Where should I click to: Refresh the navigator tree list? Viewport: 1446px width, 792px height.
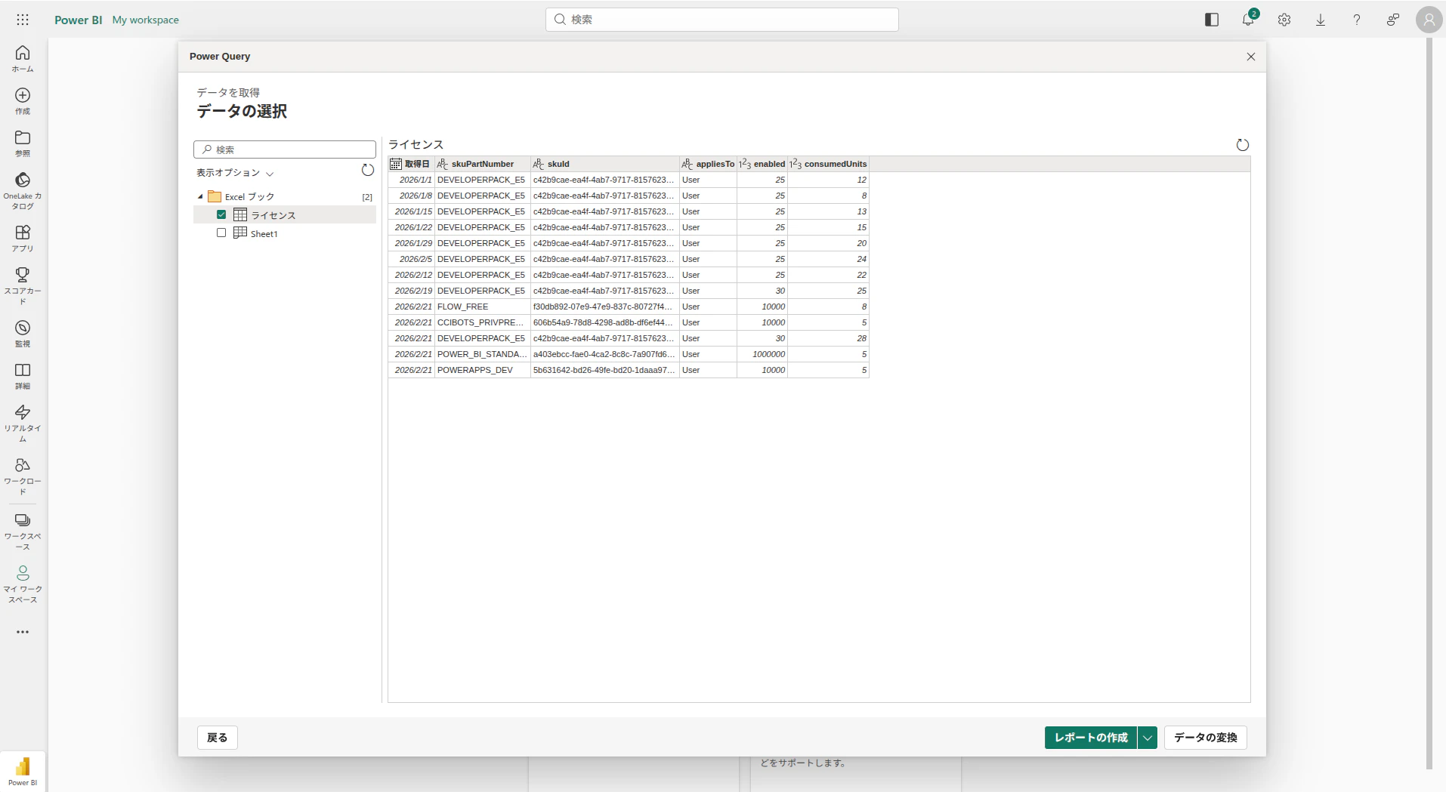point(368,171)
